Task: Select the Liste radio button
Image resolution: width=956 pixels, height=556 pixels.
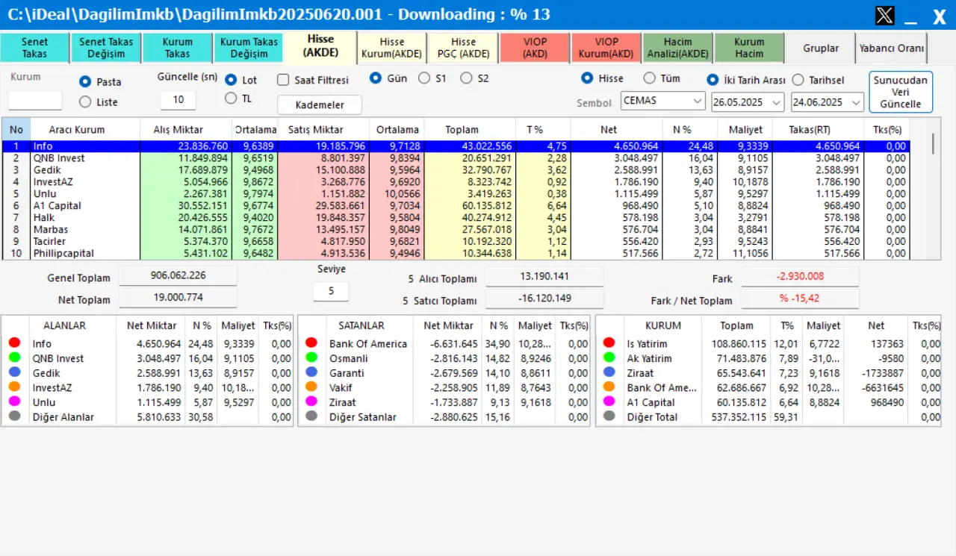Action: [x=85, y=101]
